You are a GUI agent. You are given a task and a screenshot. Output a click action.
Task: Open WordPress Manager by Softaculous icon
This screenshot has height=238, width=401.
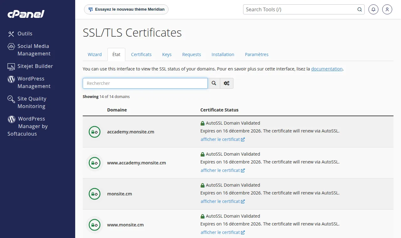pos(12,119)
